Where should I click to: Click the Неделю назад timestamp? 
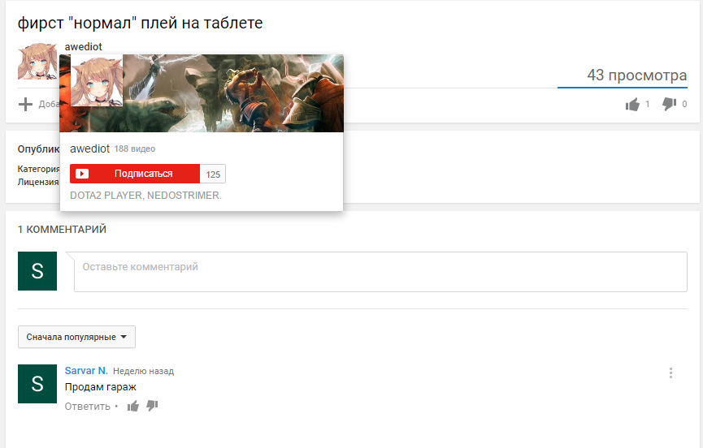point(144,371)
